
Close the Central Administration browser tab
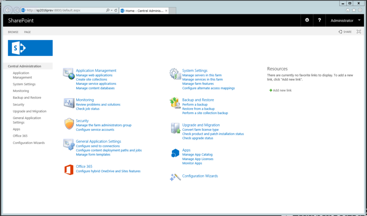click(166, 11)
